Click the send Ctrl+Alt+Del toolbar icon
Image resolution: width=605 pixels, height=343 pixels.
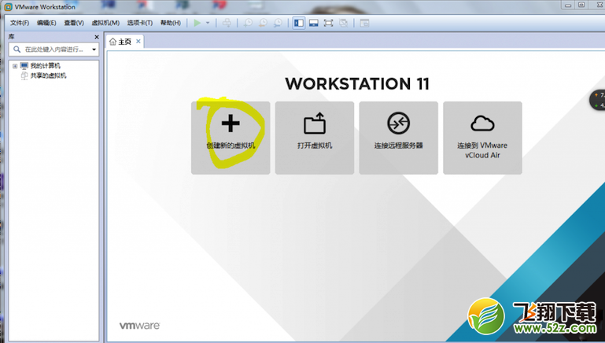point(227,23)
